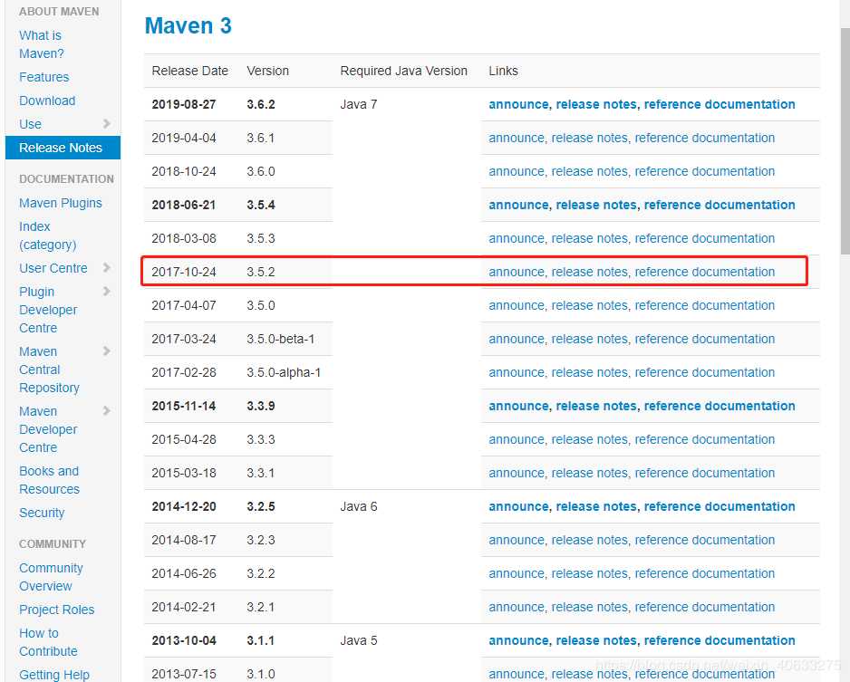This screenshot has height=682, width=850.
Task: Open Plugin Developer Centre link
Action: [x=48, y=310]
